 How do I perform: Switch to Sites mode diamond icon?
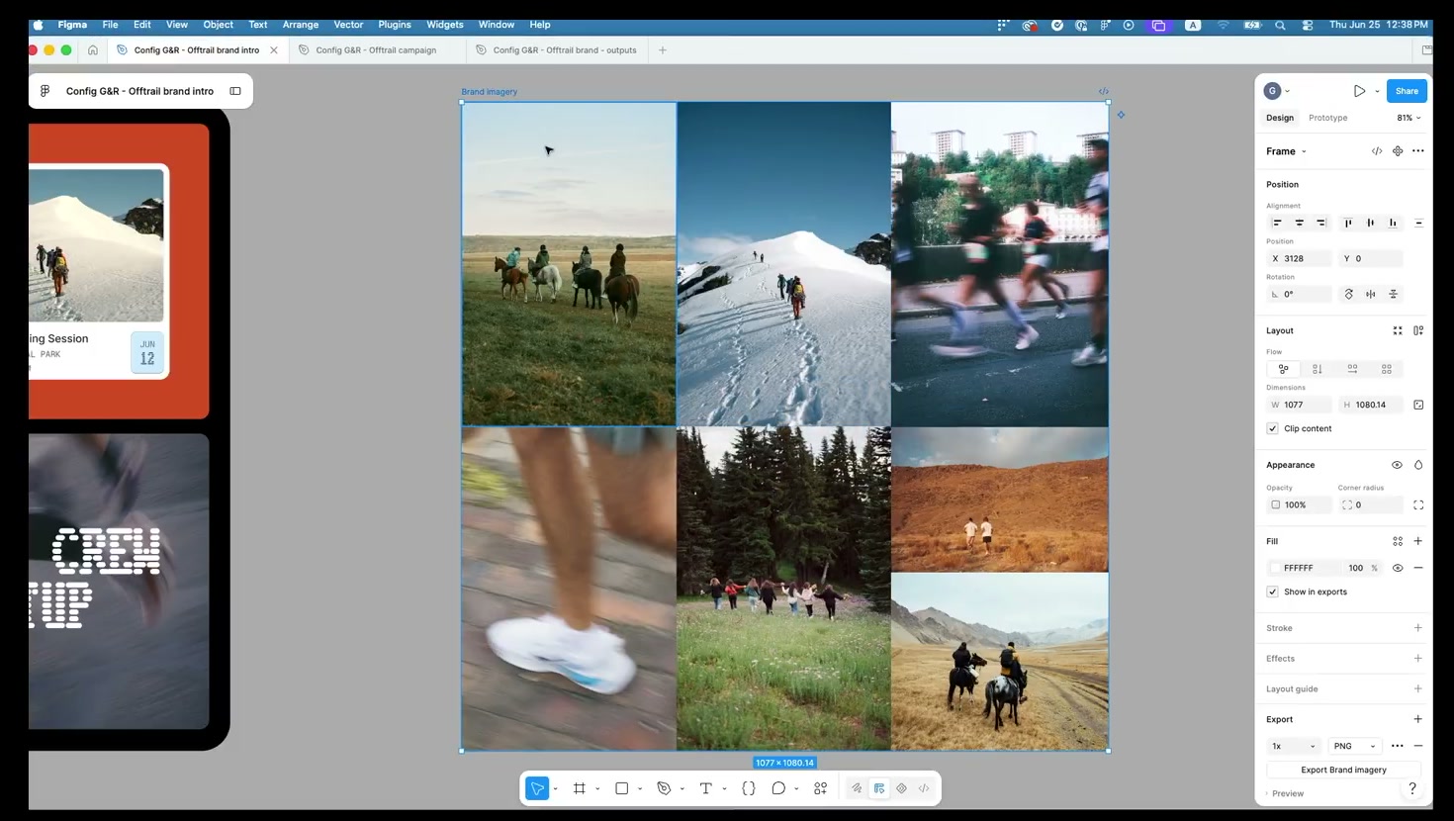901,788
